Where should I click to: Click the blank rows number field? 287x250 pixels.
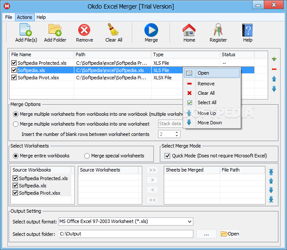coord(166,134)
